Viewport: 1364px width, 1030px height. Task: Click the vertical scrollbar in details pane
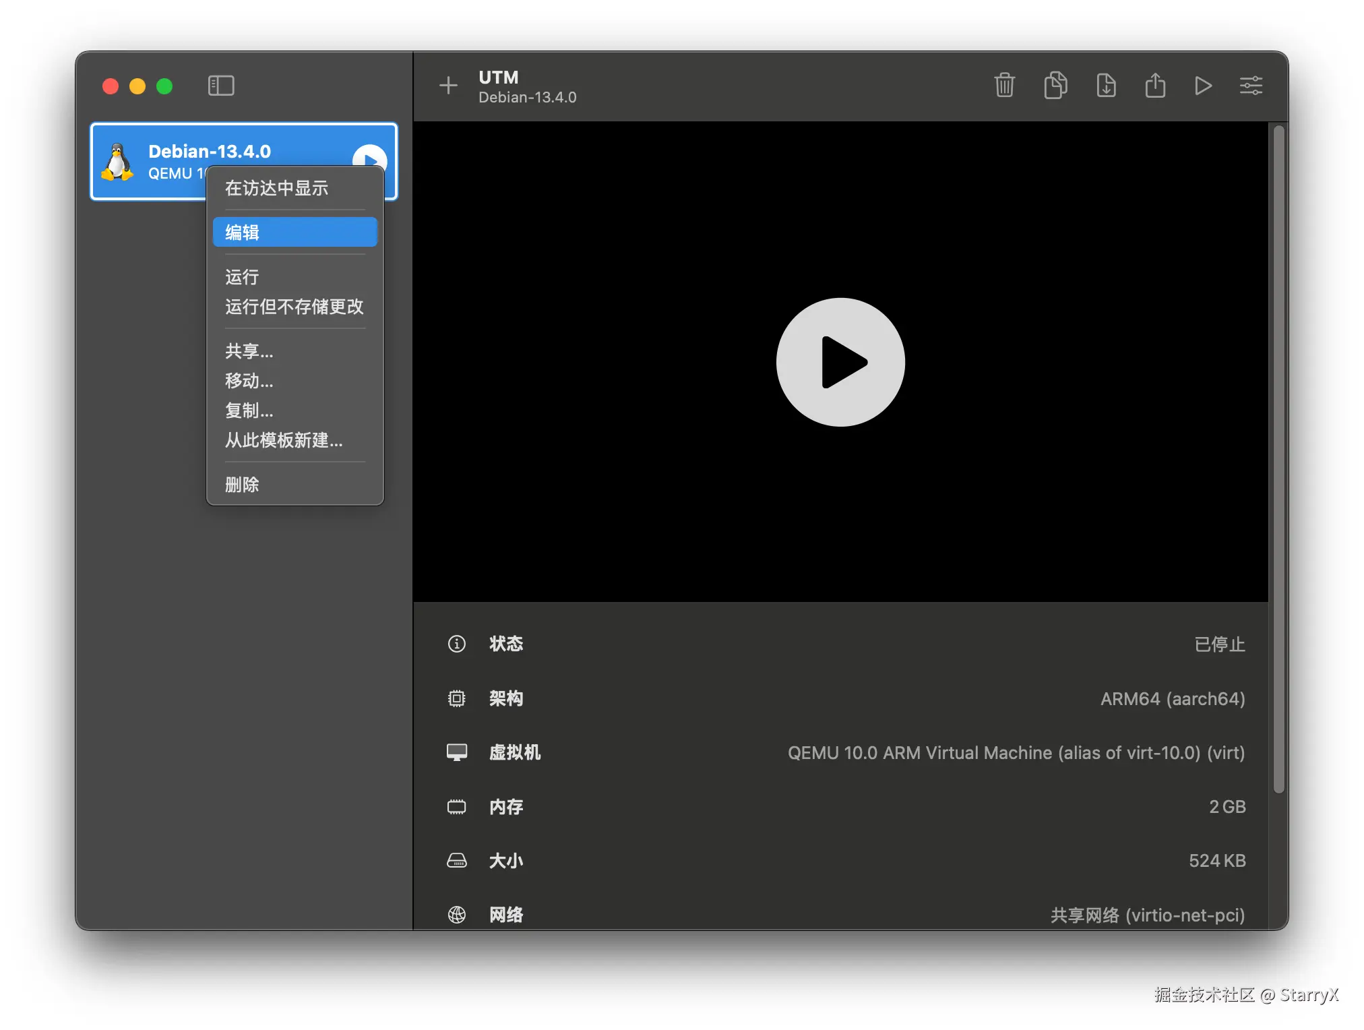[x=1278, y=458]
